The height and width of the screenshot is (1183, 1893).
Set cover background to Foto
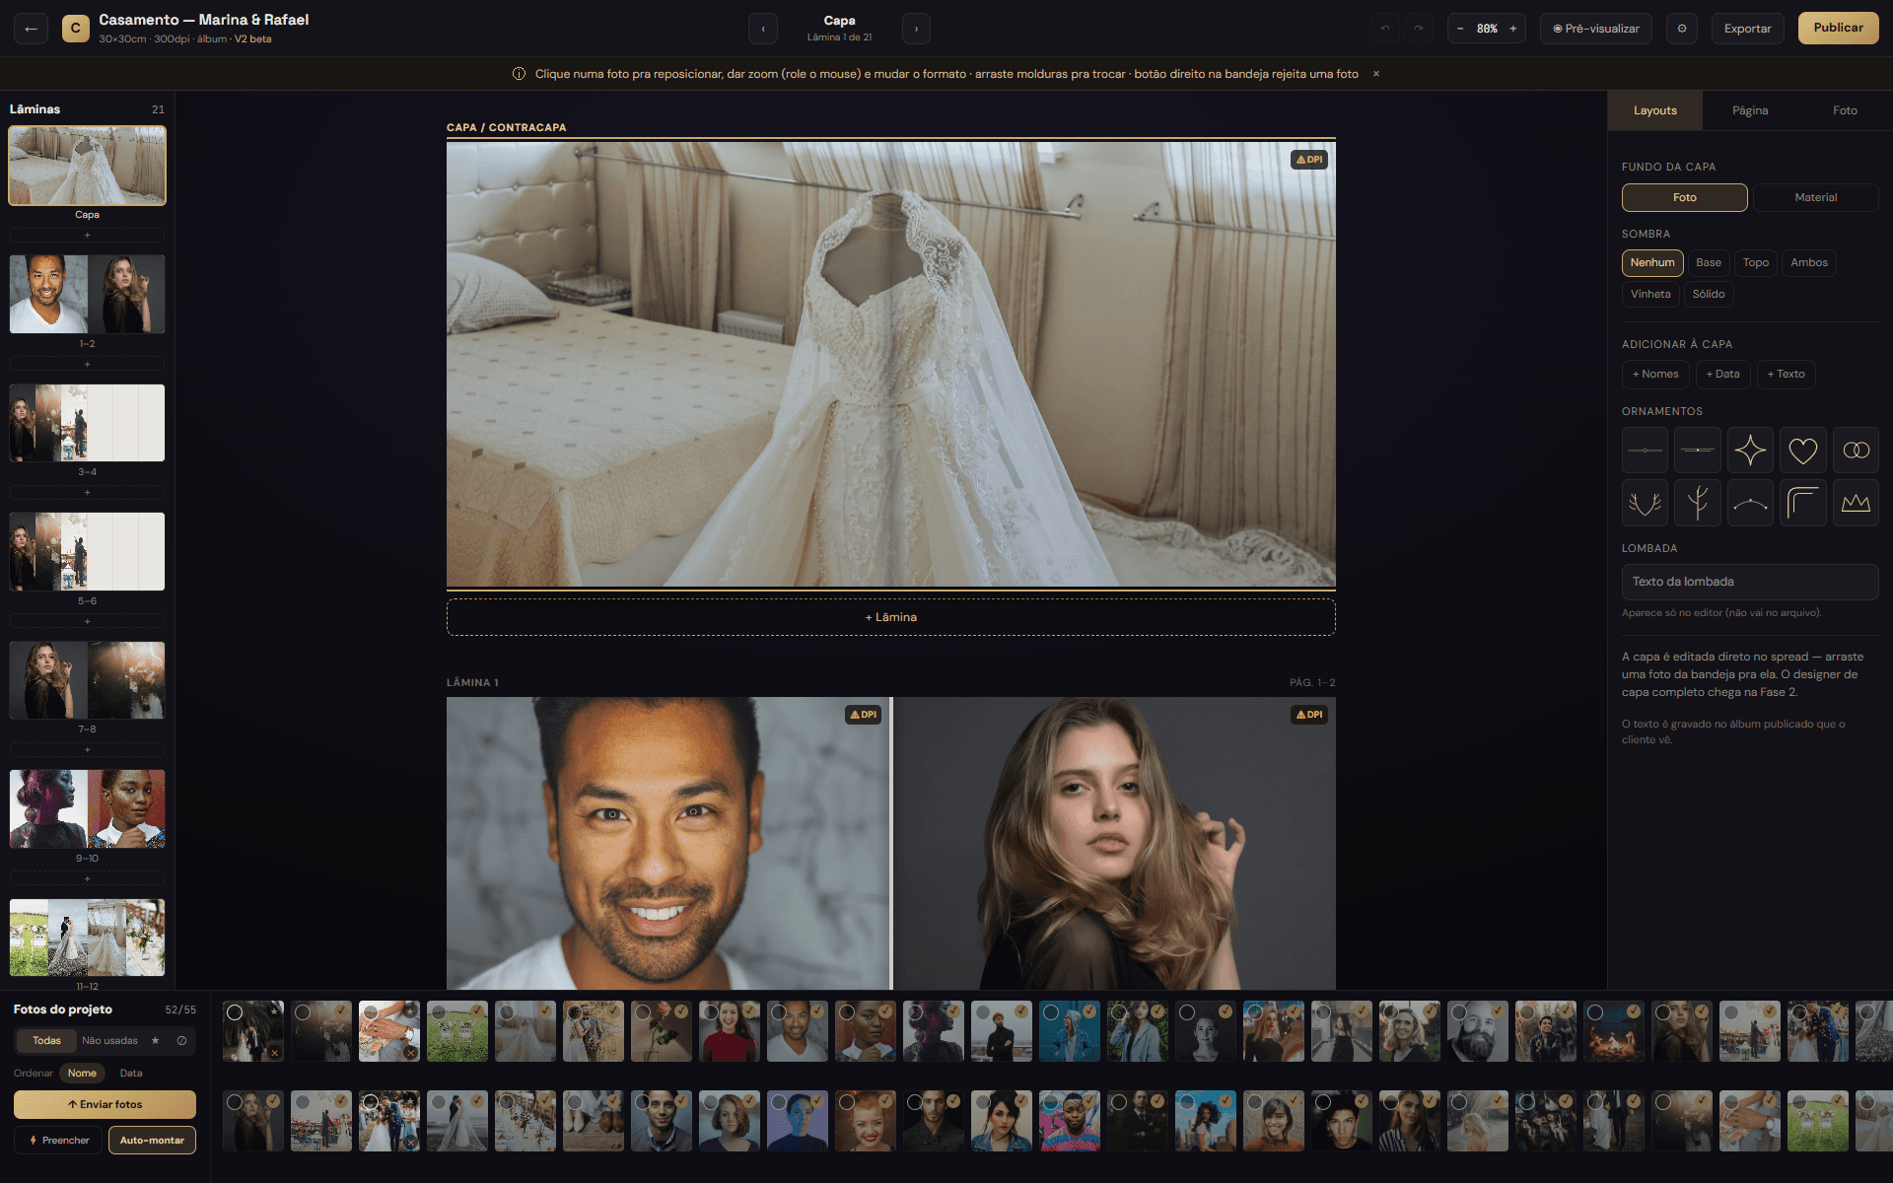point(1684,197)
